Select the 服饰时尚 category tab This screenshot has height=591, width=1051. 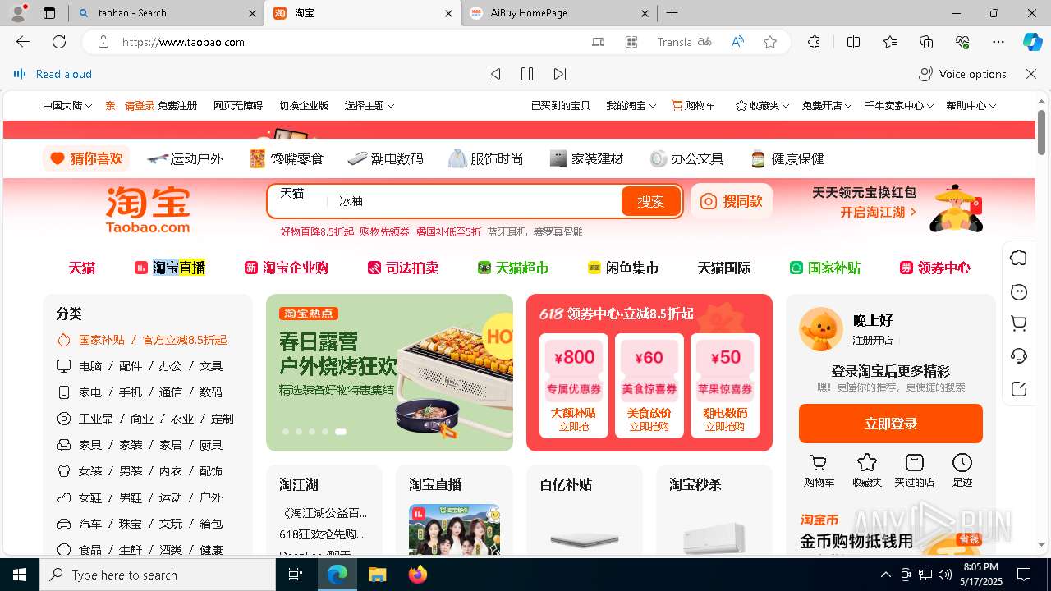coord(486,158)
